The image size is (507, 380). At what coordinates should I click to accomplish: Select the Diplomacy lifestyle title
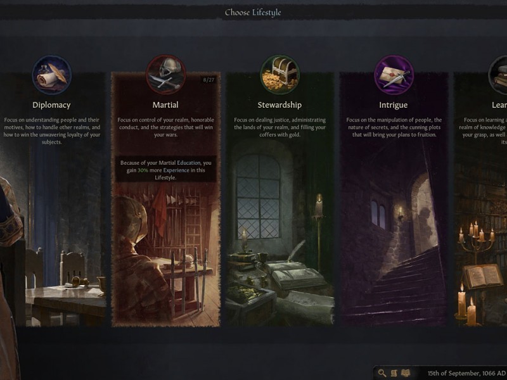tap(51, 104)
